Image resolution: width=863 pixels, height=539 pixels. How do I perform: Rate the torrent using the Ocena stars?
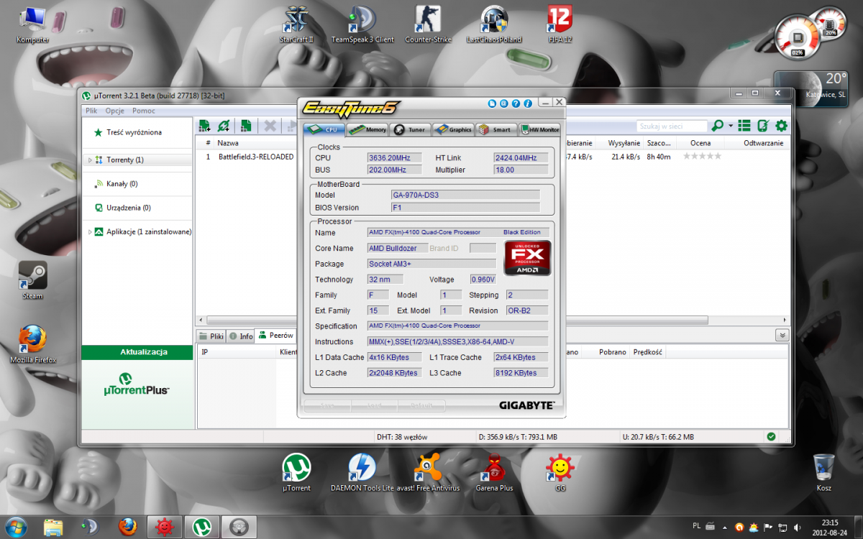click(701, 157)
